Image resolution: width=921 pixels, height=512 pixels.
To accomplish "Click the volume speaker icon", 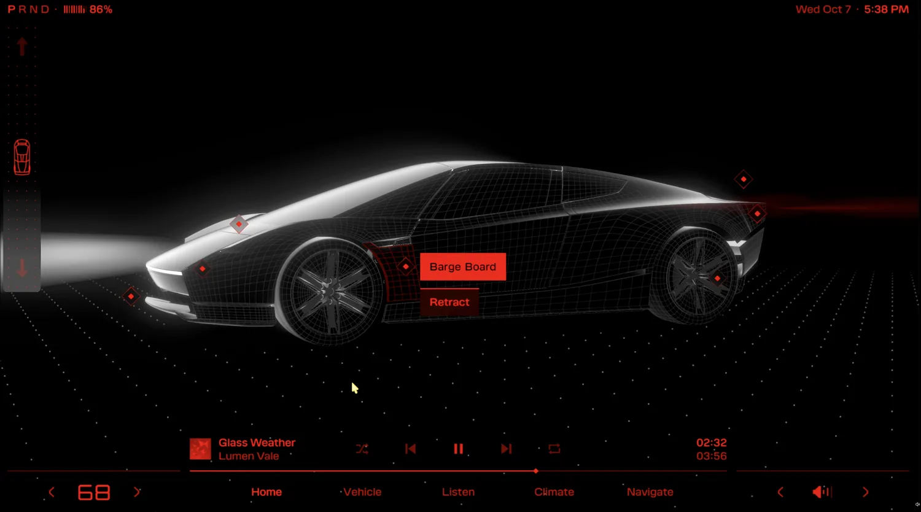I will pos(822,492).
